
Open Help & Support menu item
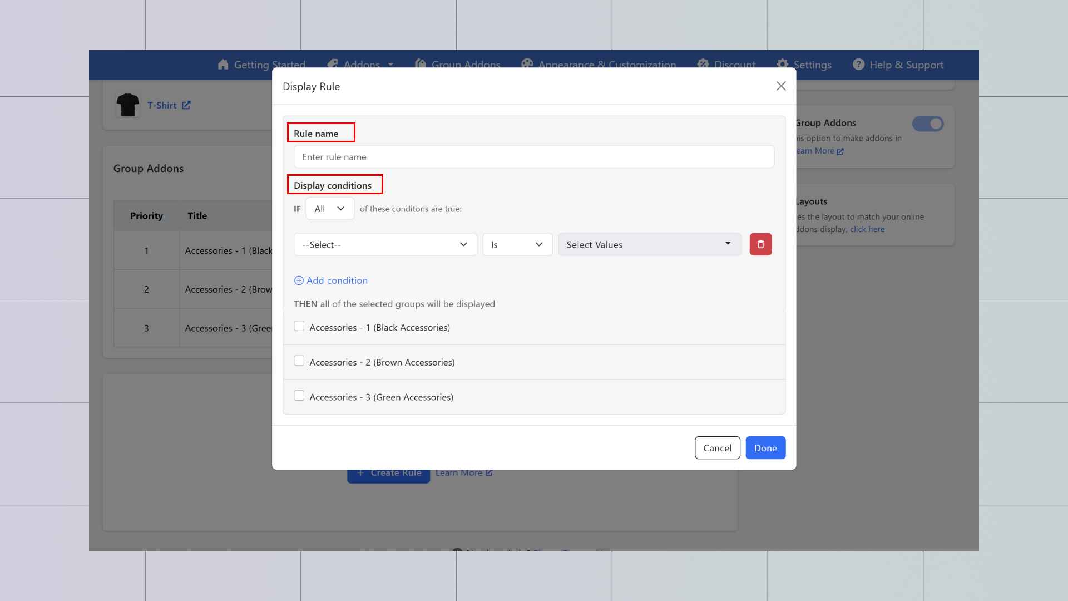click(906, 65)
